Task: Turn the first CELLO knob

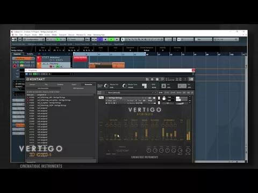Action: tap(132, 125)
